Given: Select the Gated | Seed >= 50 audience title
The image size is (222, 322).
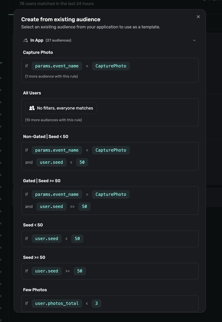Looking at the screenshot, I should (x=42, y=181).
